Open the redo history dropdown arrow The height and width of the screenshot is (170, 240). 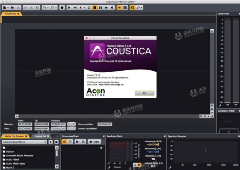tap(56, 8)
